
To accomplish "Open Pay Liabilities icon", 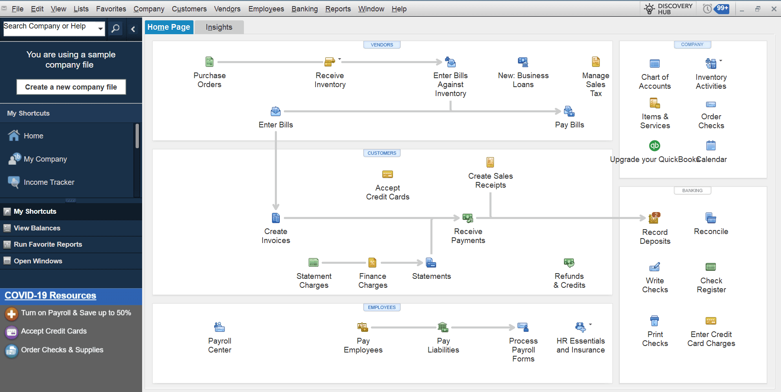I will (x=443, y=327).
